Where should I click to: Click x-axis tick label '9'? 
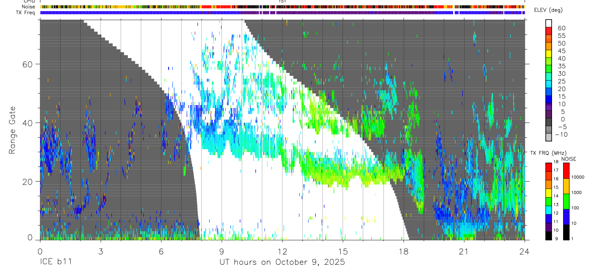pos(221,251)
